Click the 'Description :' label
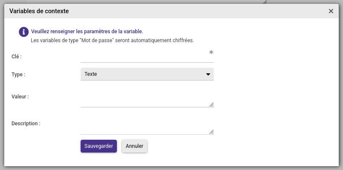The image size is (343, 170). [x=26, y=124]
